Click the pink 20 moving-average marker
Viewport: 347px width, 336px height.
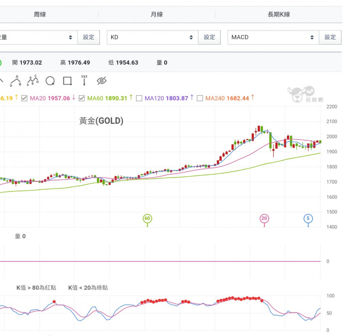click(x=264, y=218)
